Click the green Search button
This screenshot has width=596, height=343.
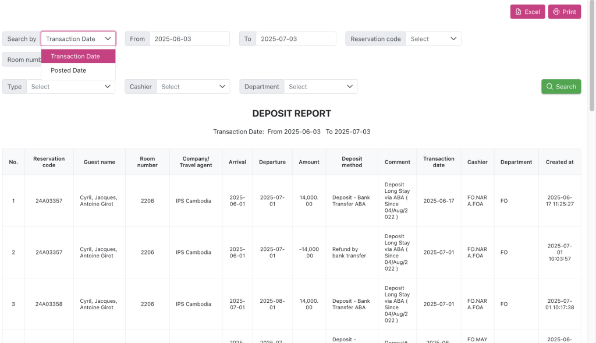[x=560, y=87]
